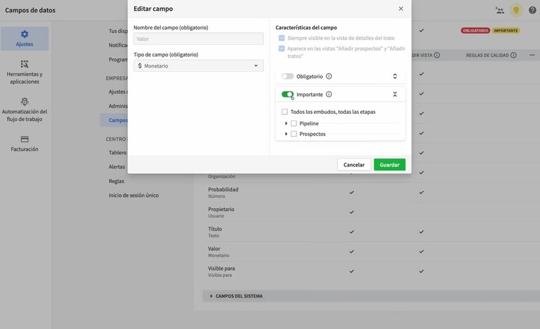Click the invite users icon
This screenshot has height=329, width=540.
click(500, 11)
